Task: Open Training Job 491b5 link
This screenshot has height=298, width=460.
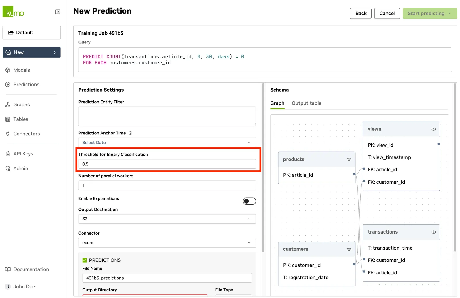Action: pos(116,33)
